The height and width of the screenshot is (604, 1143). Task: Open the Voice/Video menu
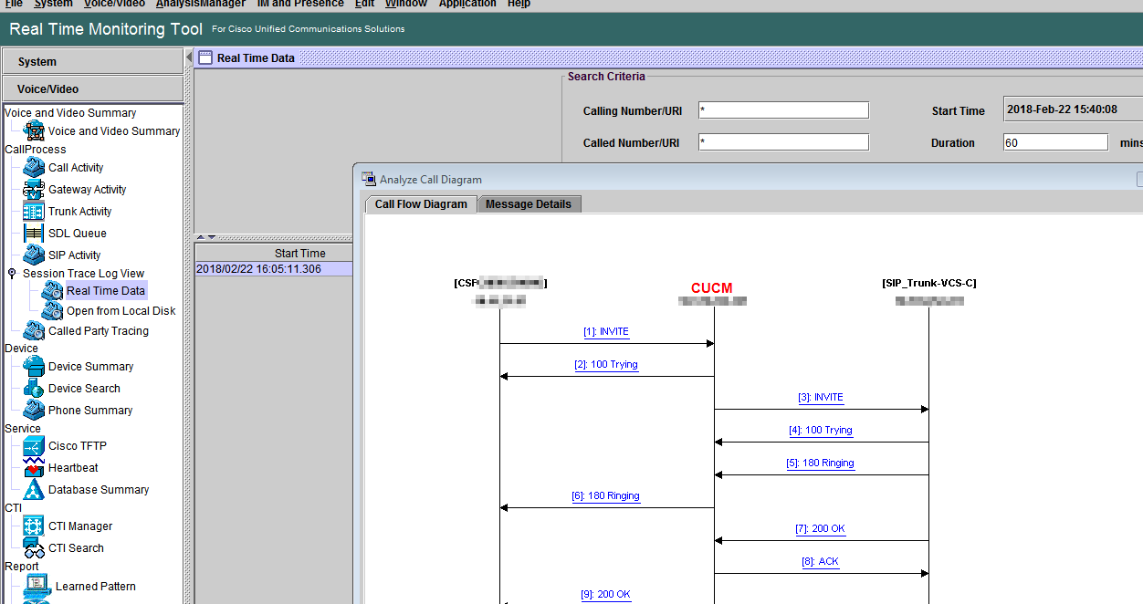tap(114, 4)
